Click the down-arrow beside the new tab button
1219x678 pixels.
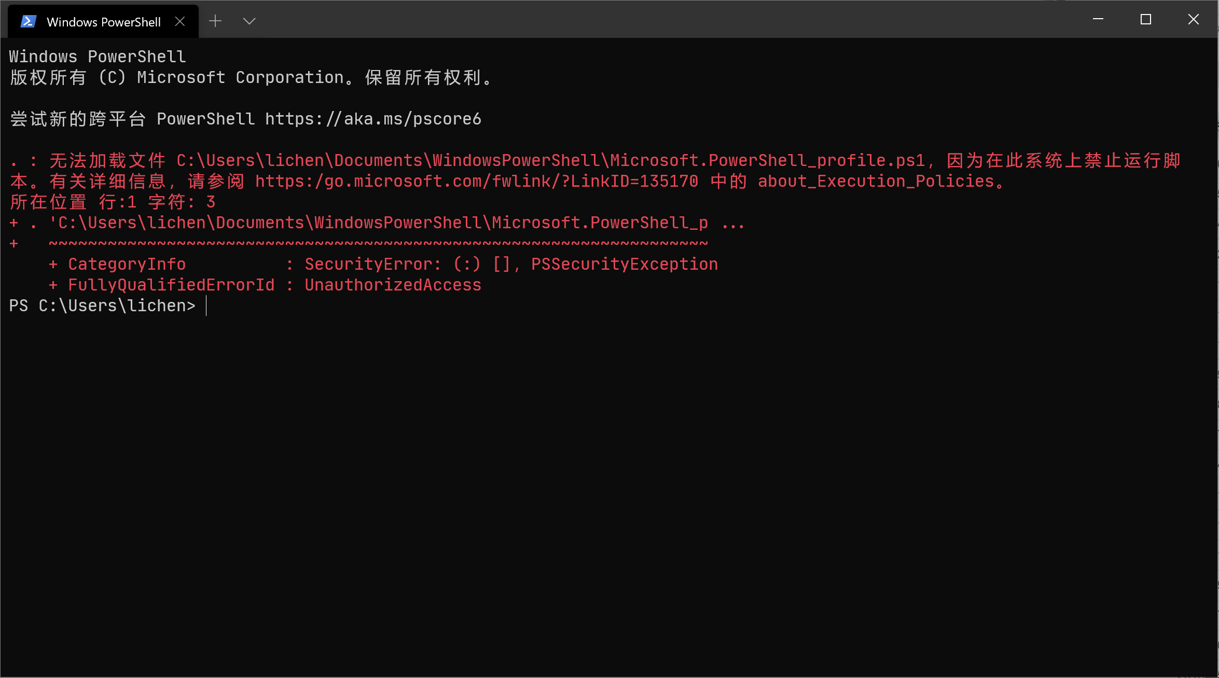click(x=249, y=21)
